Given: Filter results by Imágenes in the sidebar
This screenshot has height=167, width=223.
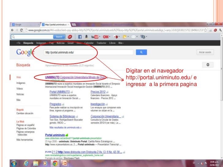Looking at the screenshot, I should (x=21, y=83).
